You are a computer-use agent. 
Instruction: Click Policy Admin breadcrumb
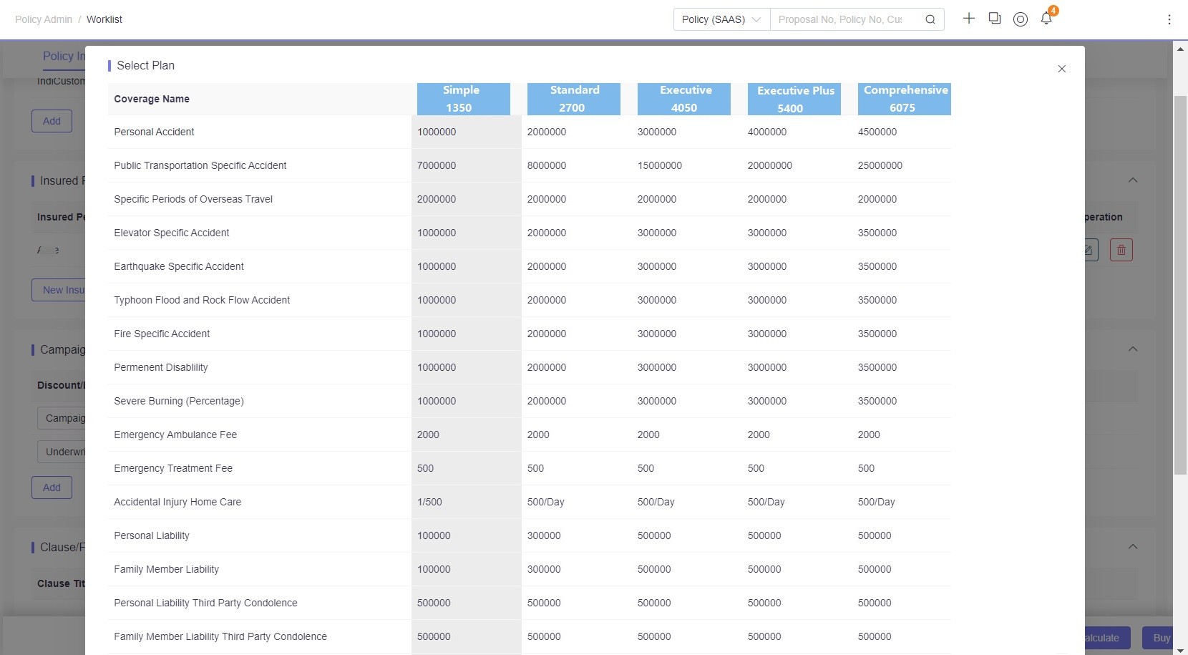[x=44, y=19]
